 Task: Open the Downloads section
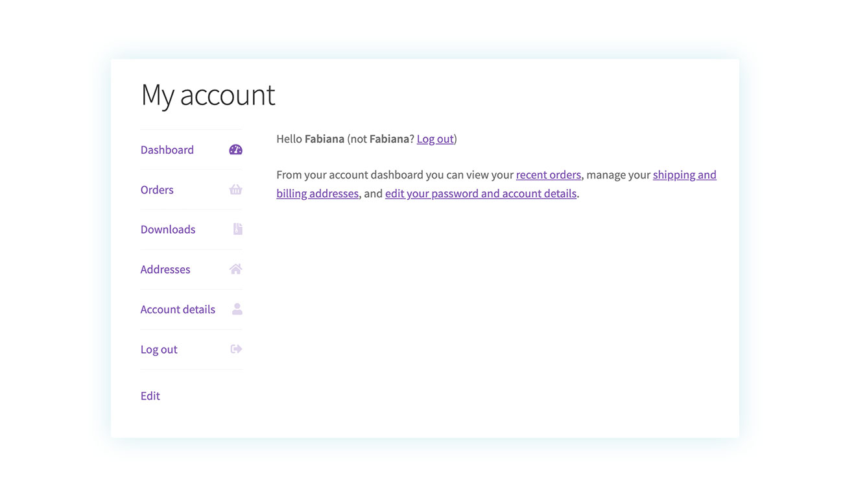pyautogui.click(x=168, y=230)
